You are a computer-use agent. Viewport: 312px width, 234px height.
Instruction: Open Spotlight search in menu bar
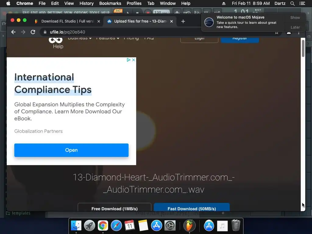click(x=292, y=3)
